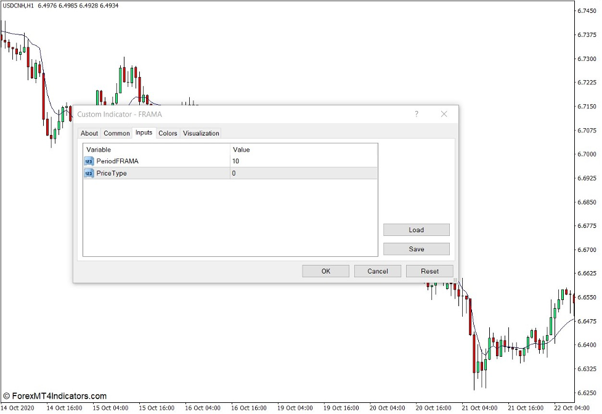Click the 6.7000 price axis label
Screen dimensions: 602x414
tap(587, 154)
